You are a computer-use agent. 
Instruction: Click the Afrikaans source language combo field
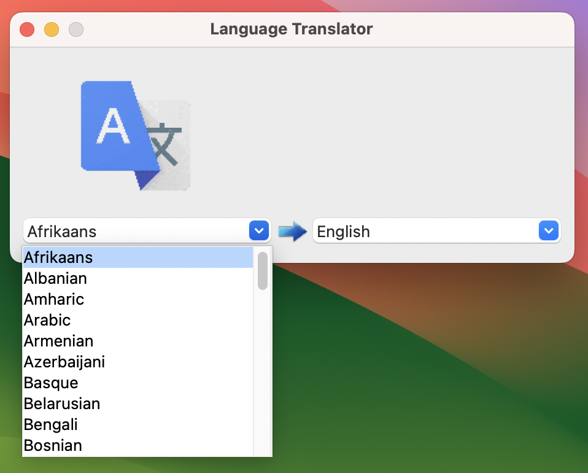(x=147, y=230)
